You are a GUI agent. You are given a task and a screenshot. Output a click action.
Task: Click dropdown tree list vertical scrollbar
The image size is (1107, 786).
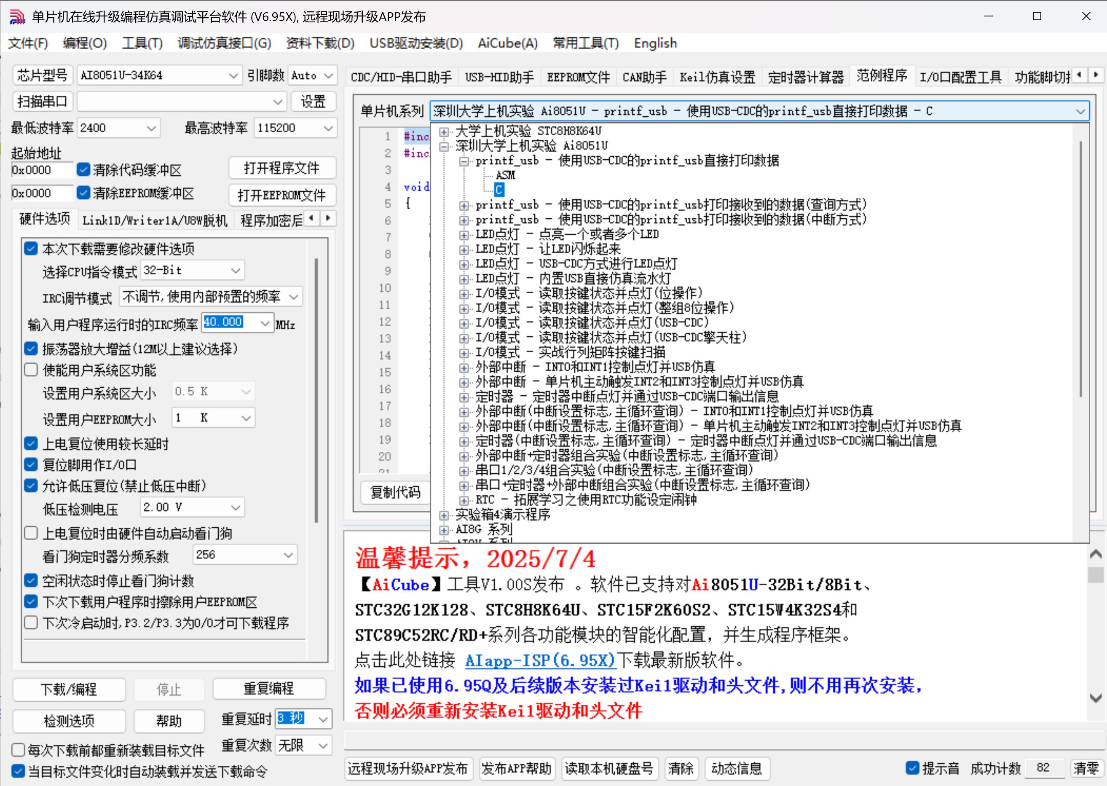[1081, 268]
